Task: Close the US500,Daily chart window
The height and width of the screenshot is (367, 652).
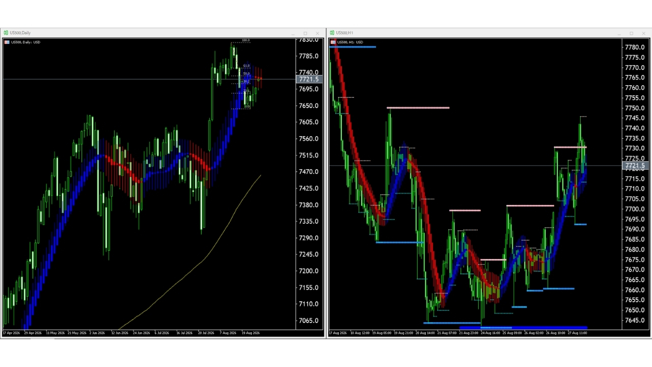Action: pyautogui.click(x=317, y=34)
